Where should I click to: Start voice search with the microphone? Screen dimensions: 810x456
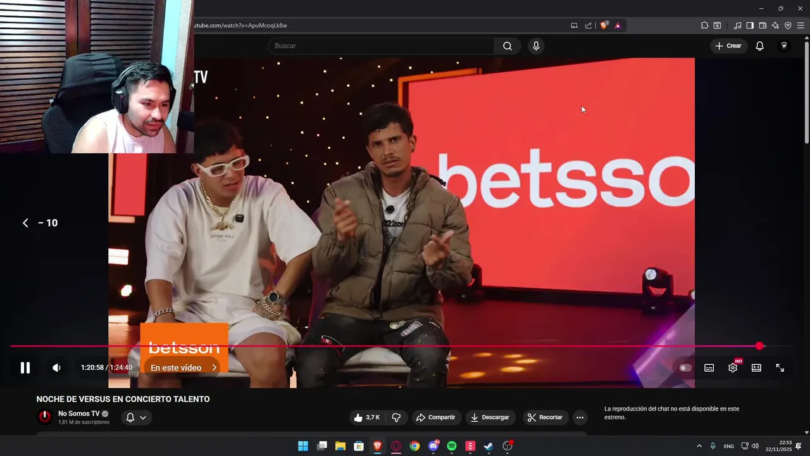click(536, 46)
